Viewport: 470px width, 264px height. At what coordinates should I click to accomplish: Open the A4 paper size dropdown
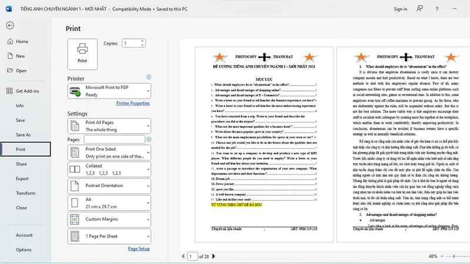[109, 203]
